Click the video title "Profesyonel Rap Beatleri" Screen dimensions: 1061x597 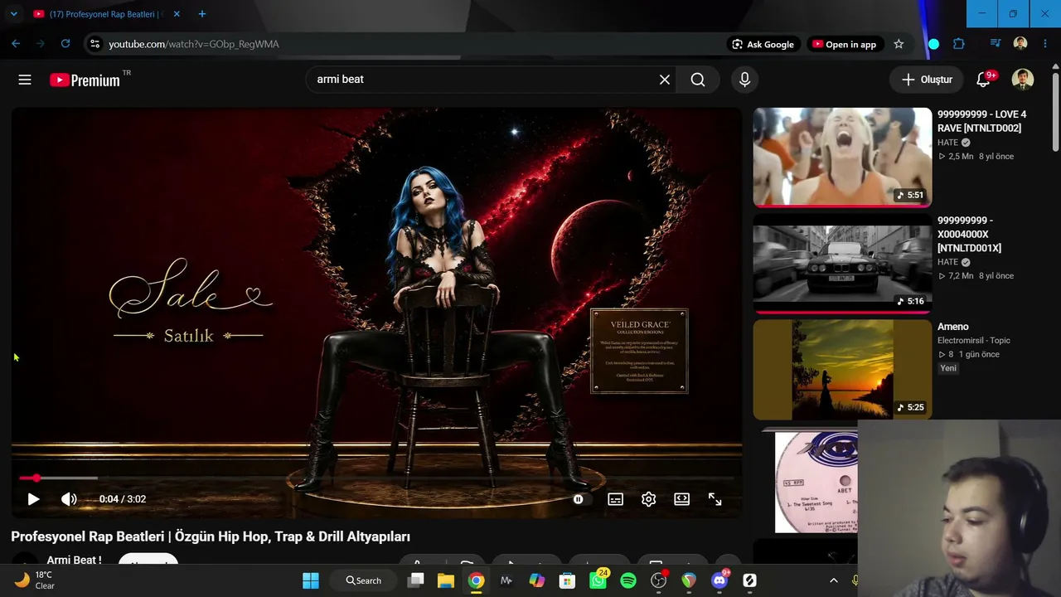pyautogui.click(x=211, y=536)
